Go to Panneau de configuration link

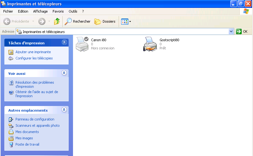tap(35, 119)
